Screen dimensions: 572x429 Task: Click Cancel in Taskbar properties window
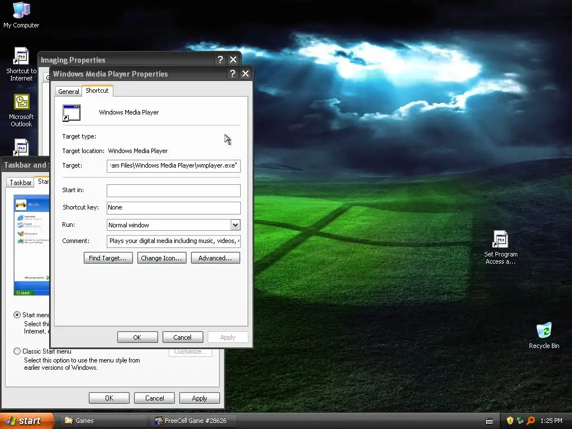[x=154, y=398]
